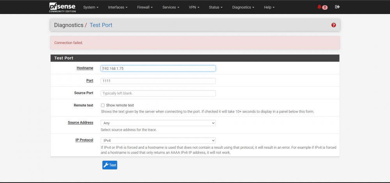This screenshot has height=183, width=390.
Task: Open the Interfaces menu
Action: [x=118, y=7]
